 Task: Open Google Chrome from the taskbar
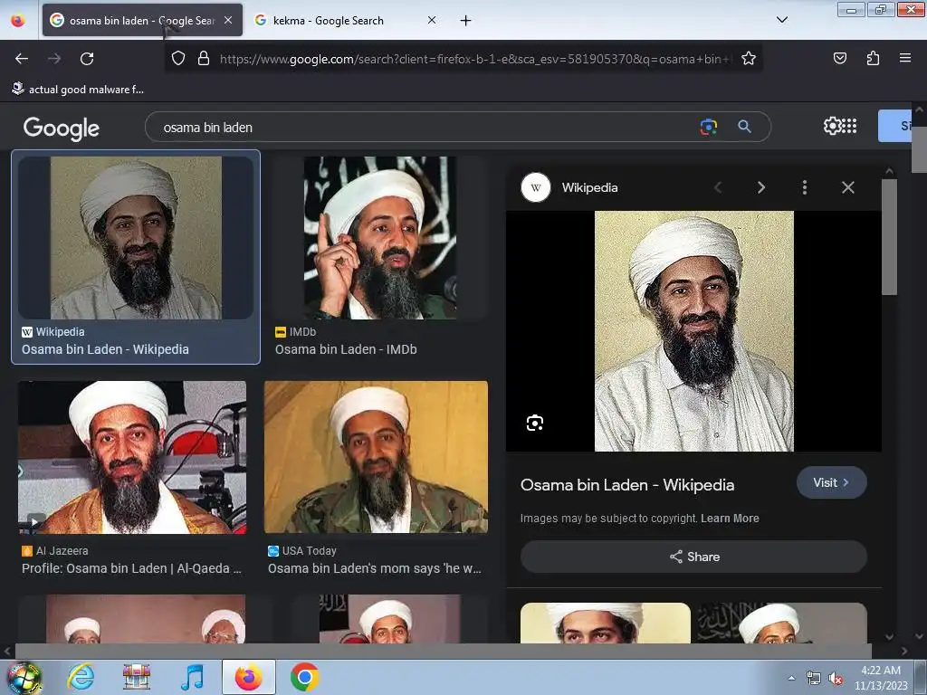[304, 677]
